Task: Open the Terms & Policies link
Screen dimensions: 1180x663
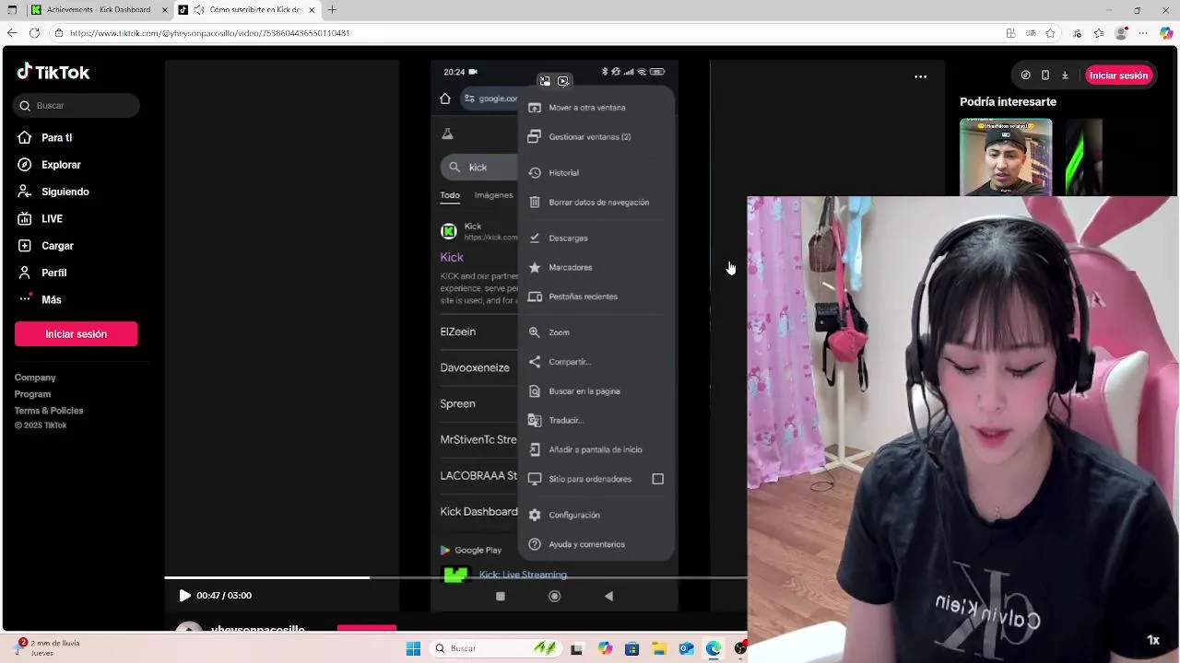Action: point(49,411)
